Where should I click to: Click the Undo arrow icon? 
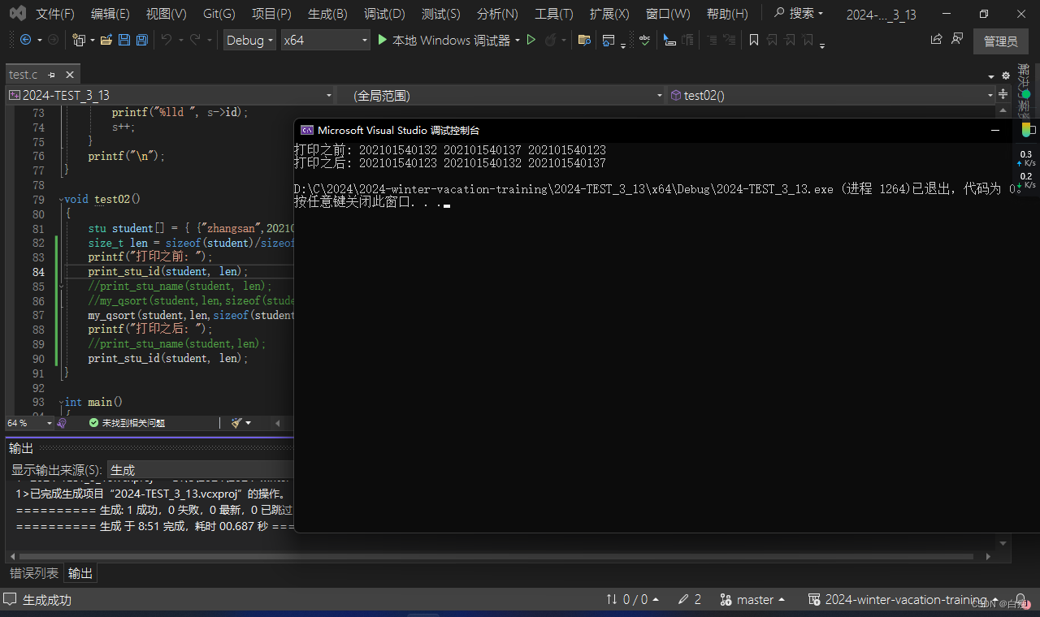(x=166, y=40)
